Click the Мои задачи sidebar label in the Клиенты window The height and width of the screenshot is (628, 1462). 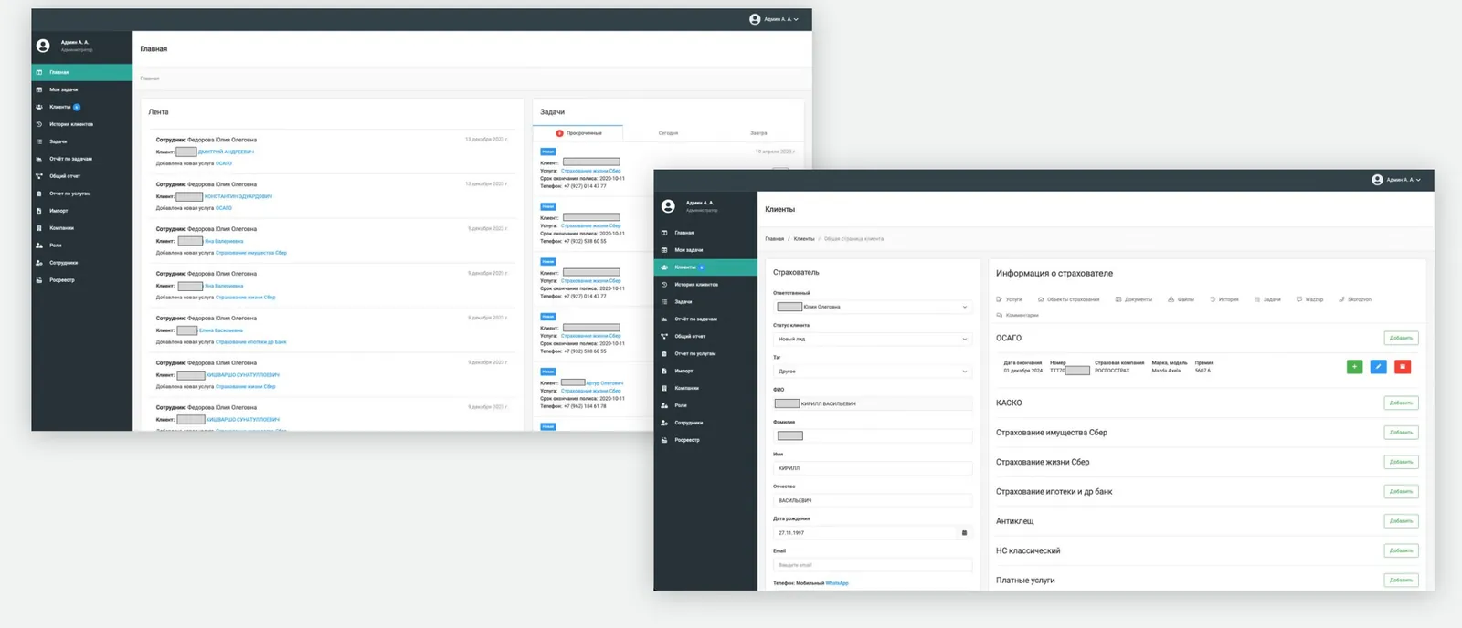coord(689,250)
